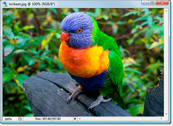Minimize the lorikeet.jpg document window

tap(145, 3)
